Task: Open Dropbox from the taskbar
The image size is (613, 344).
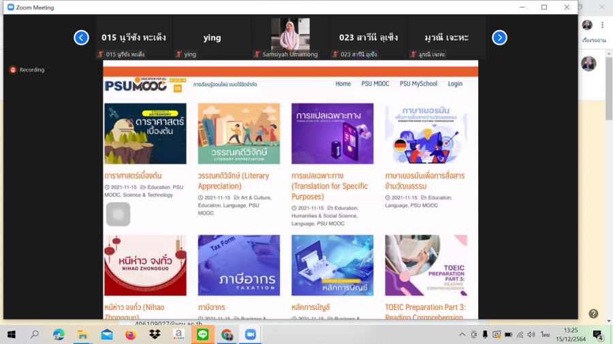Action: 155,334
